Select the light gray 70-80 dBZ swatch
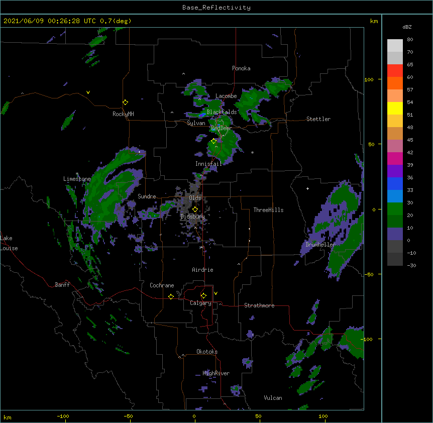433x423 pixels. point(395,46)
